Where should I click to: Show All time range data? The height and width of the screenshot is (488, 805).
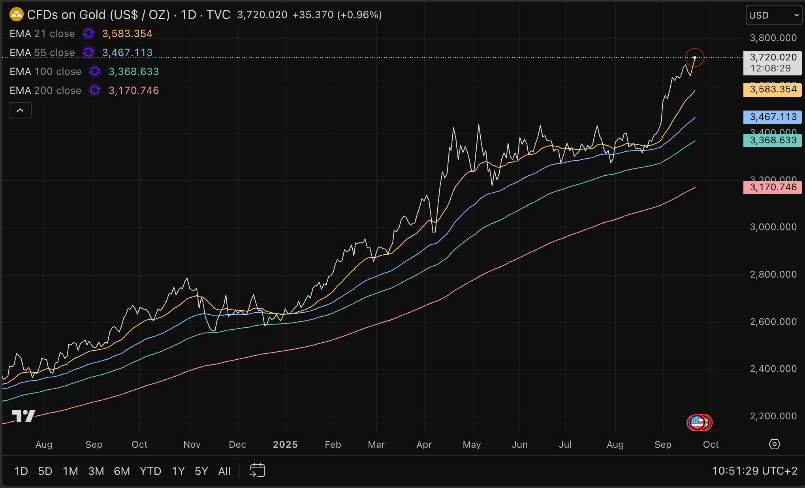[224, 471]
